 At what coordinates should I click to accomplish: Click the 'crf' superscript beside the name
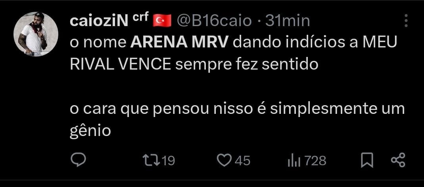141,18
